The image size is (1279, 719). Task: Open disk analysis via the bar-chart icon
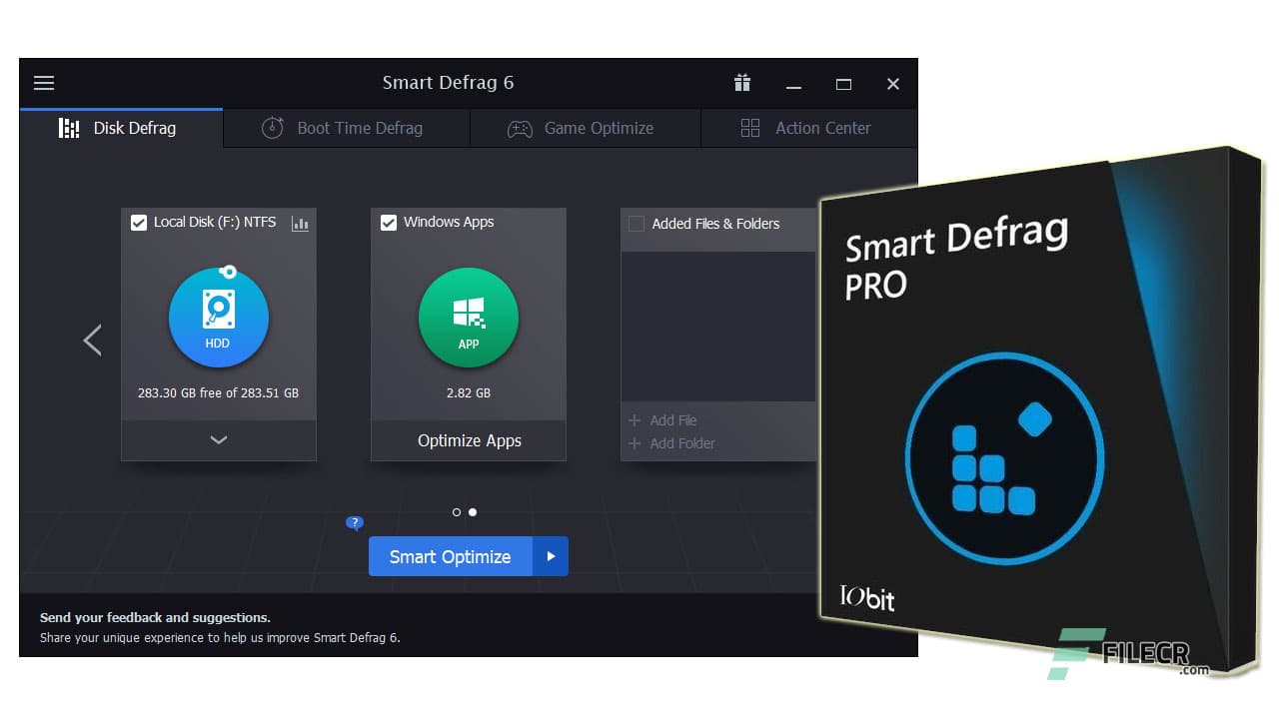click(300, 224)
